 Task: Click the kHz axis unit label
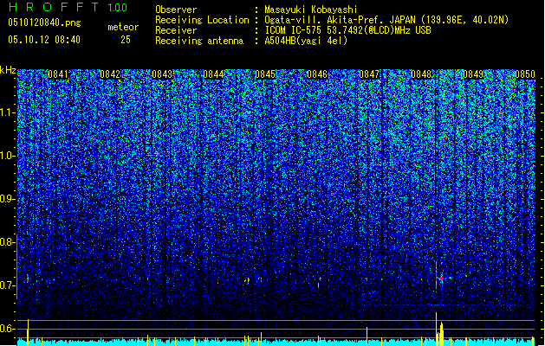coord(8,70)
